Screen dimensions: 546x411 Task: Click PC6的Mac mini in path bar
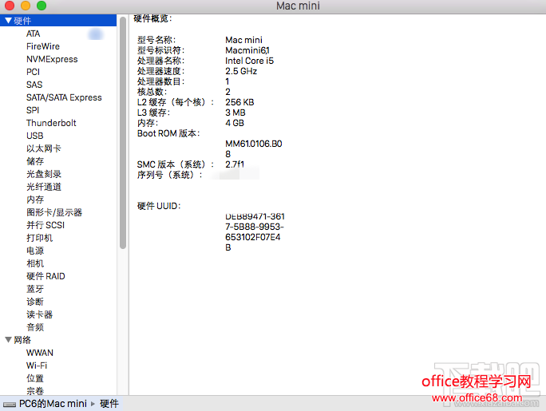pyautogui.click(x=53, y=404)
